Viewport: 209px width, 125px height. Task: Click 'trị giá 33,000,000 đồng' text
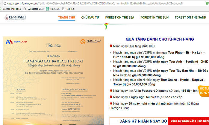pyautogui.click(x=139, y=84)
